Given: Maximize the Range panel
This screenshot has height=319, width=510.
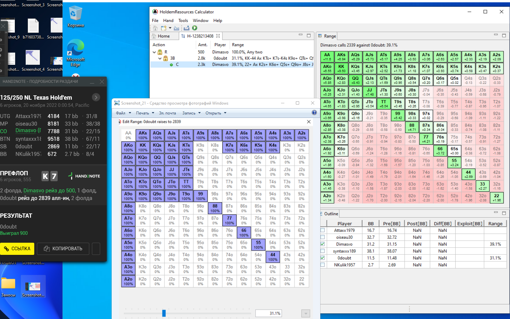Looking at the screenshot, I should [504, 35].
